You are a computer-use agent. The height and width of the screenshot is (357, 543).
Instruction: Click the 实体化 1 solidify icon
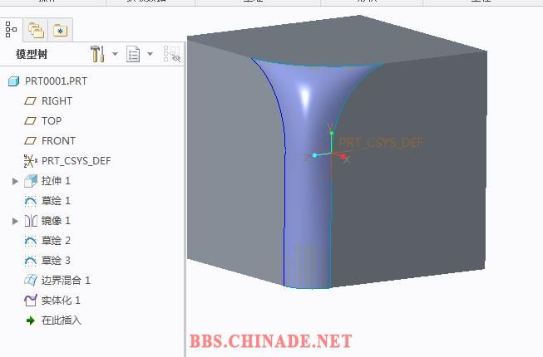pos(31,301)
